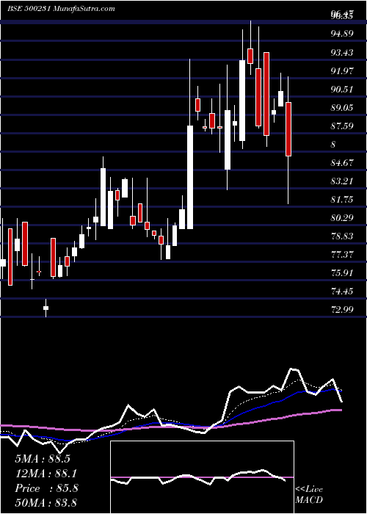Screen dimensions: 367x514
Task: Select the 87.59 price axis label
Action: (342, 126)
